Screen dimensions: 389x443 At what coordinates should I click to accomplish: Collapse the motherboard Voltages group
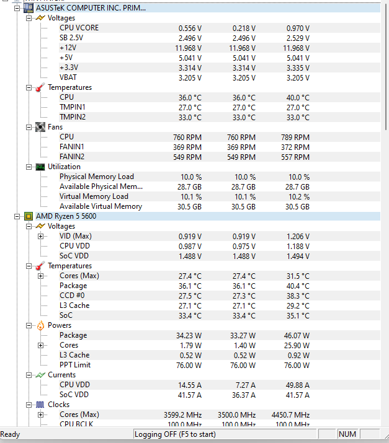29,18
